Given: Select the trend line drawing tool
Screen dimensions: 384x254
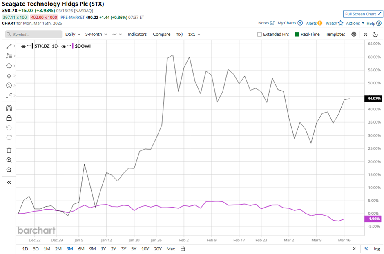Looking at the screenshot, I should click(x=9, y=46).
